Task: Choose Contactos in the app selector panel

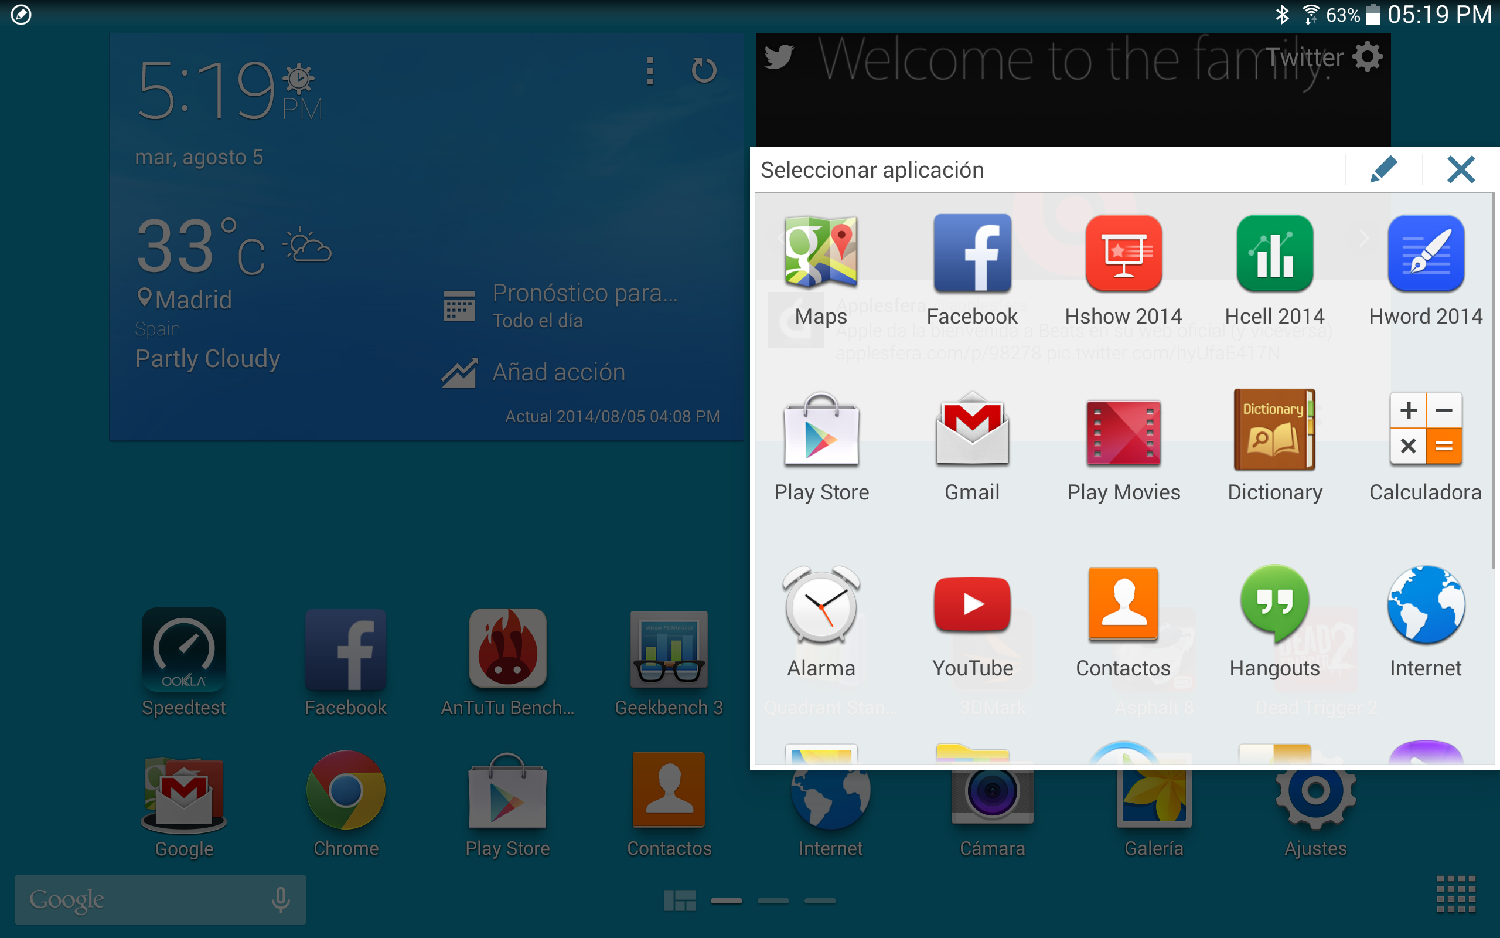Action: [x=1123, y=622]
